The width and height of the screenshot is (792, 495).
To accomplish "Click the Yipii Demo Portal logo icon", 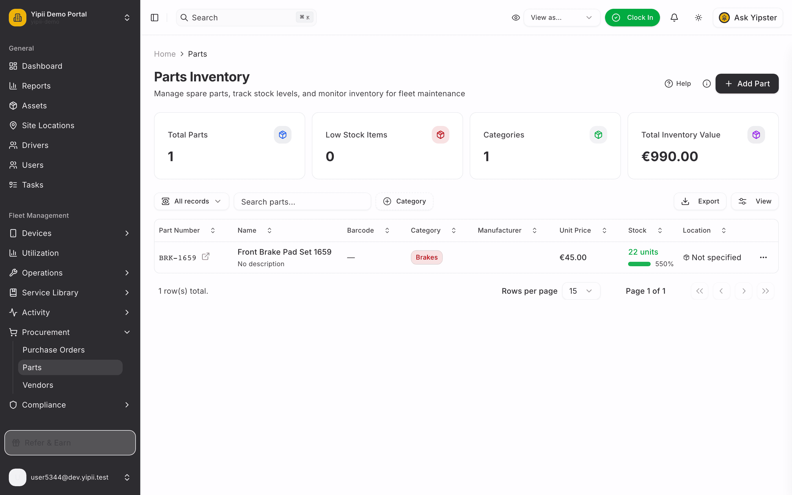I will coord(18,18).
